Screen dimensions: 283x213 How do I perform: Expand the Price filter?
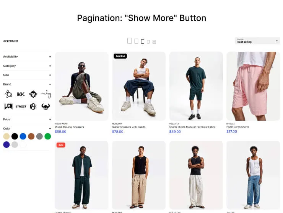pyautogui.click(x=27, y=120)
